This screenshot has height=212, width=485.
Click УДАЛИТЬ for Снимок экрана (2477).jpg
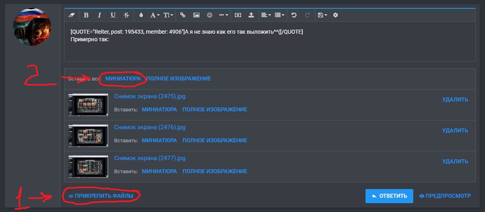455,161
